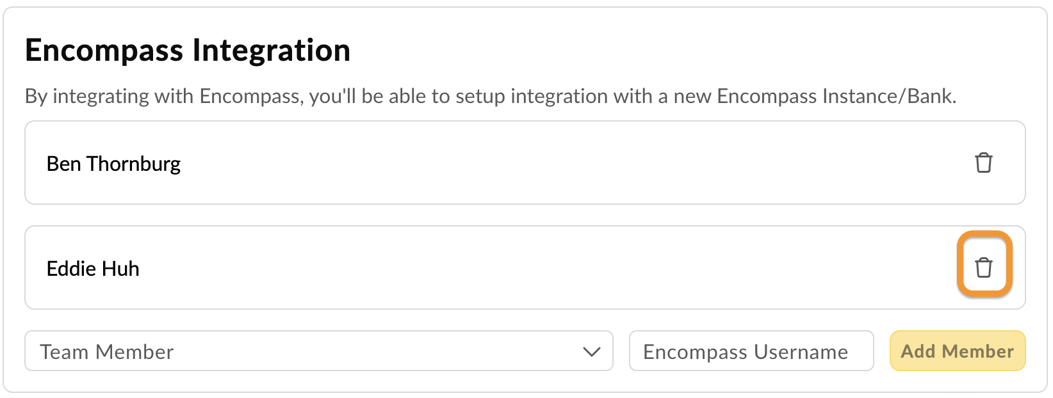The width and height of the screenshot is (1053, 398).
Task: Click the integration description text
Action: coord(490,97)
